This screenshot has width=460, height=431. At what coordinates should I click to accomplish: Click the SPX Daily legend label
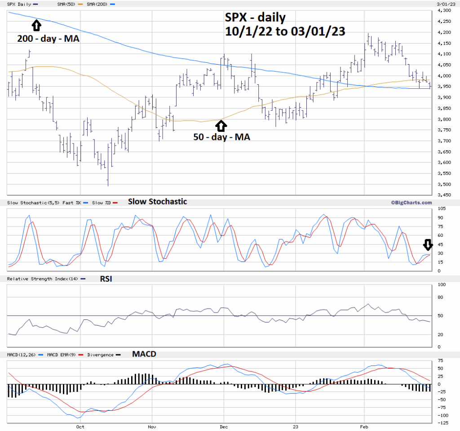coord(18,4)
